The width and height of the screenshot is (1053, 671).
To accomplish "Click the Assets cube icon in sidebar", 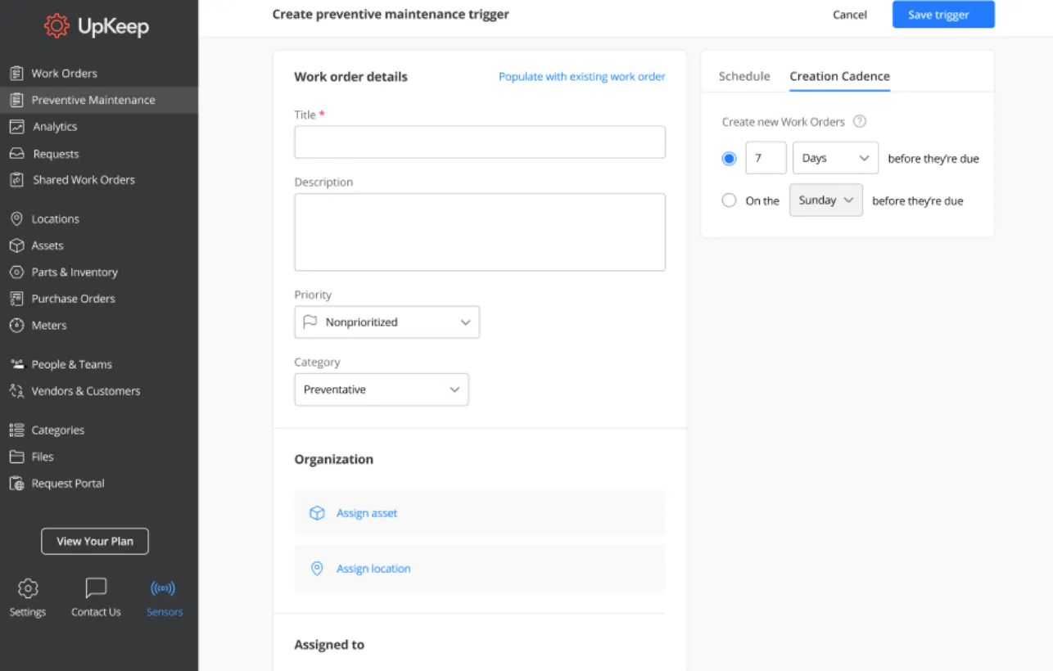I will tap(16, 245).
